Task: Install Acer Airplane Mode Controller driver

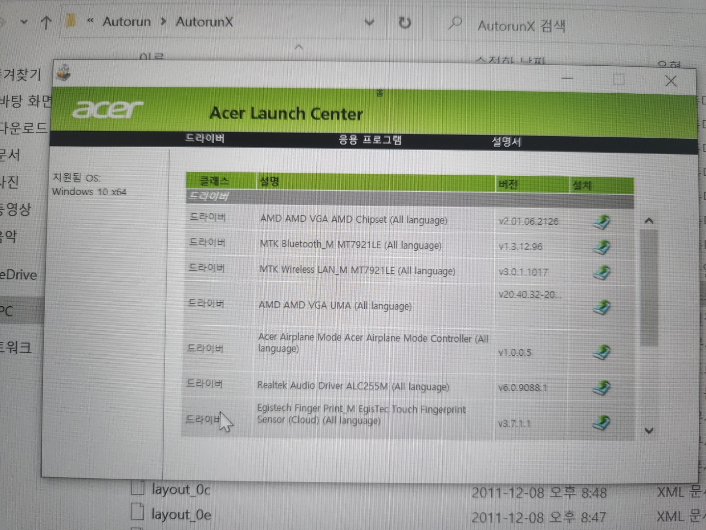Action: pyautogui.click(x=602, y=351)
